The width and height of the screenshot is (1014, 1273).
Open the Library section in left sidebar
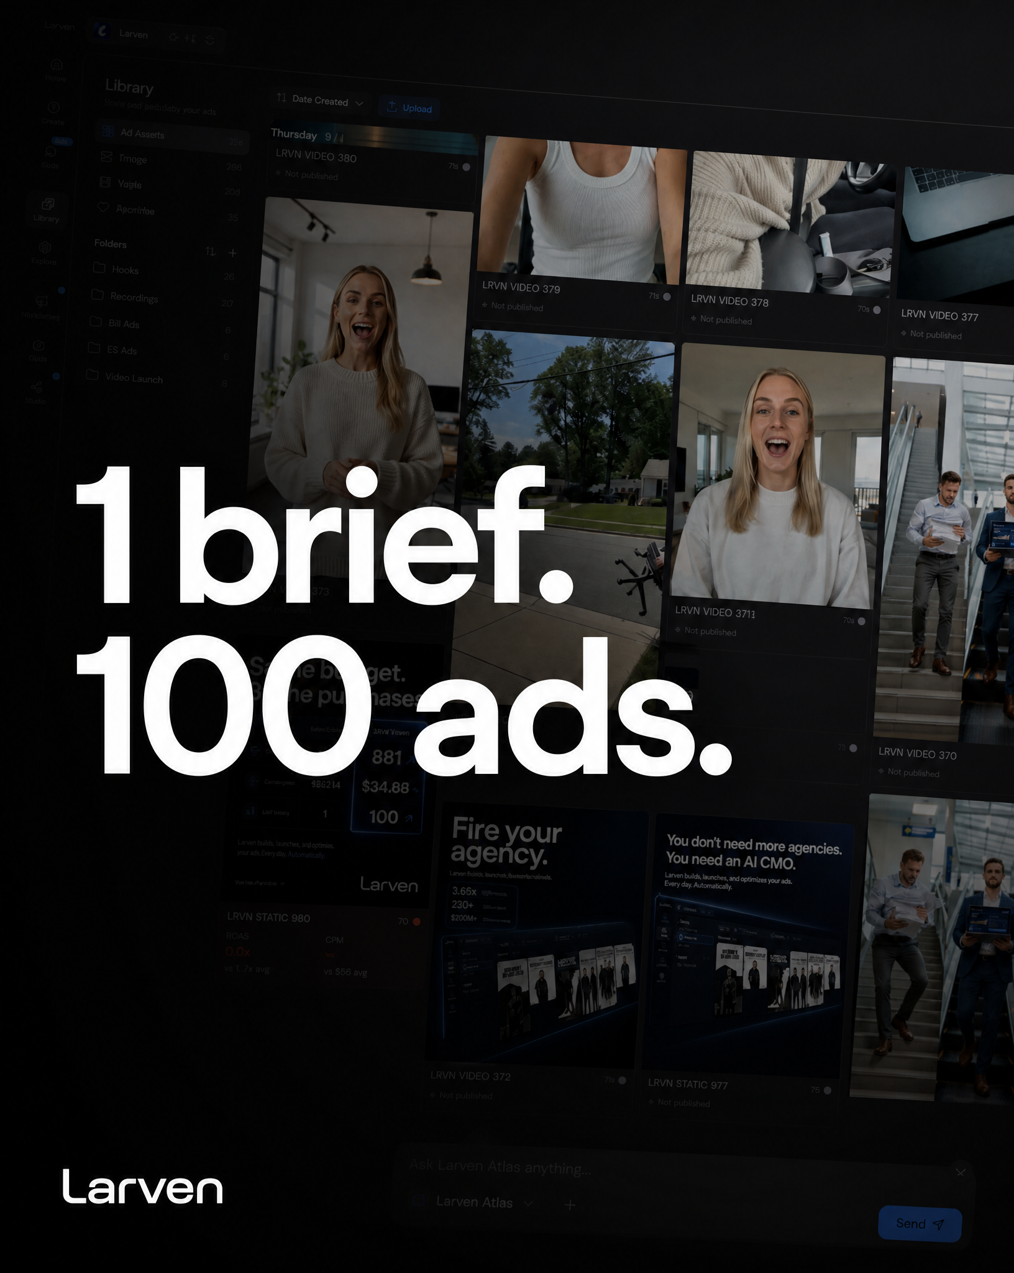tap(47, 210)
